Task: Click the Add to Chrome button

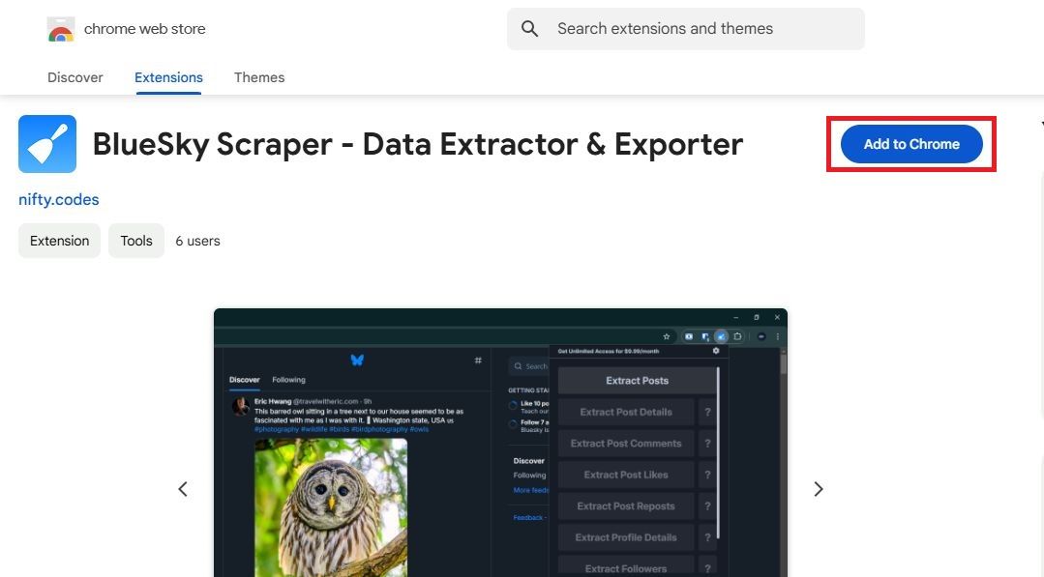Action: coord(910,143)
